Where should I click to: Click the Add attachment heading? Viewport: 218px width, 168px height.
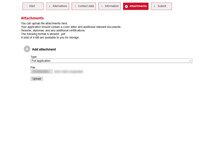44,49
